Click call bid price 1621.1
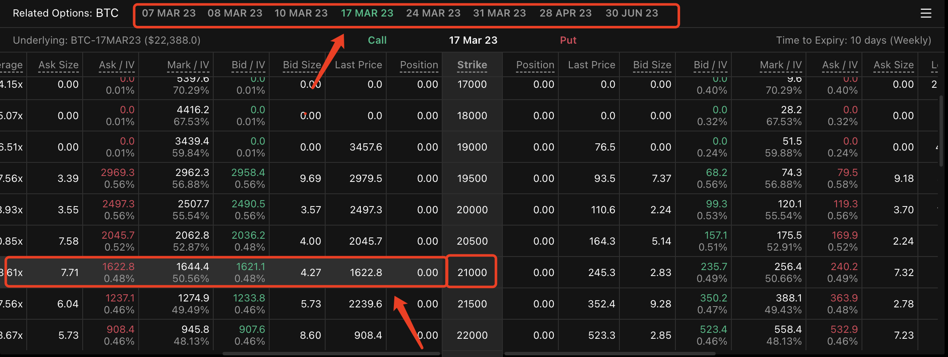The width and height of the screenshot is (948, 357). pyautogui.click(x=251, y=267)
